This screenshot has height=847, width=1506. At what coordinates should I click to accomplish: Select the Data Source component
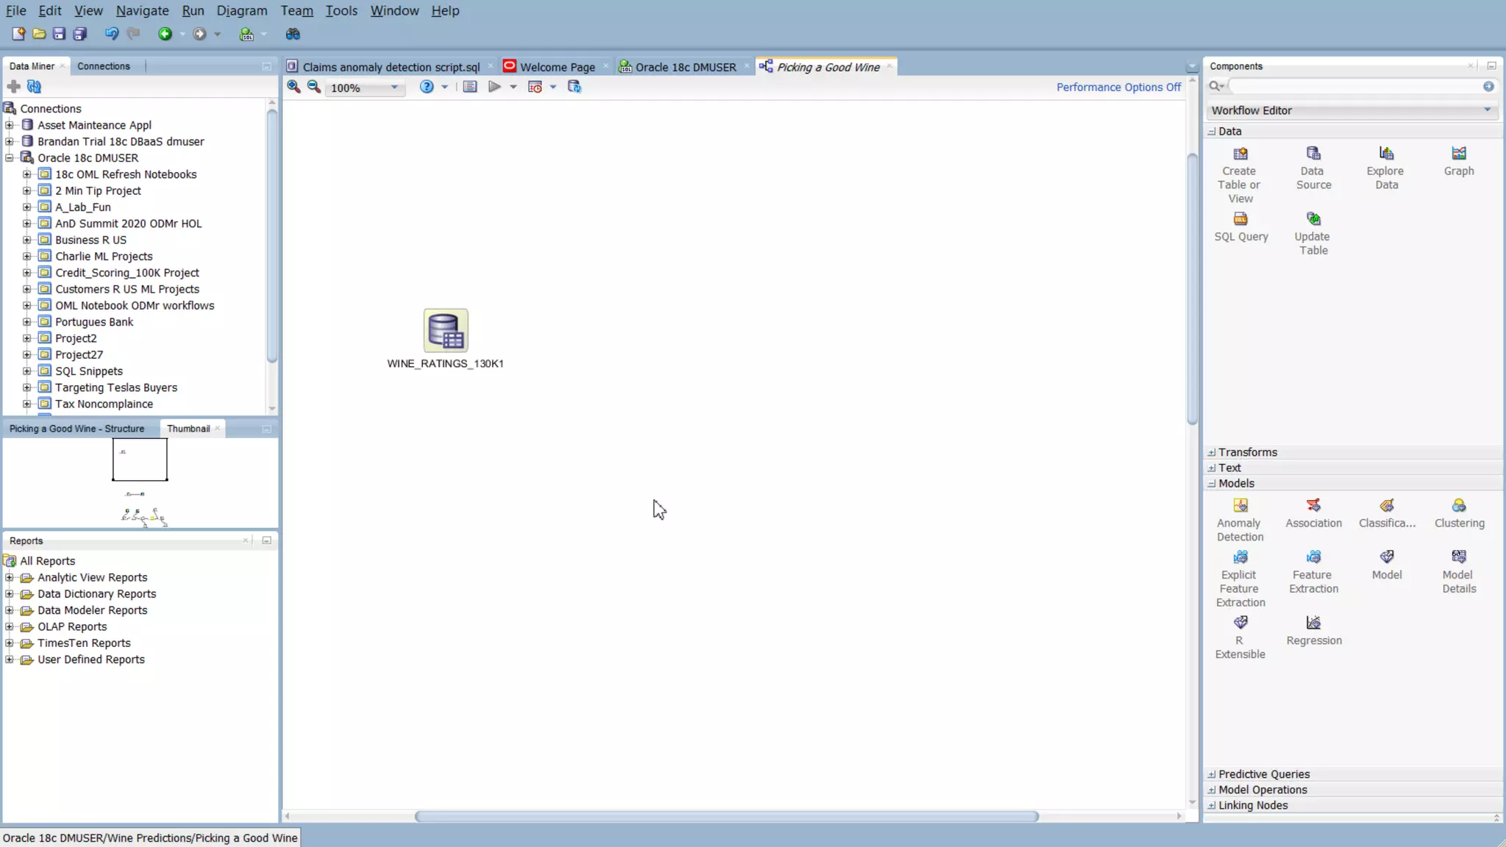(1313, 168)
